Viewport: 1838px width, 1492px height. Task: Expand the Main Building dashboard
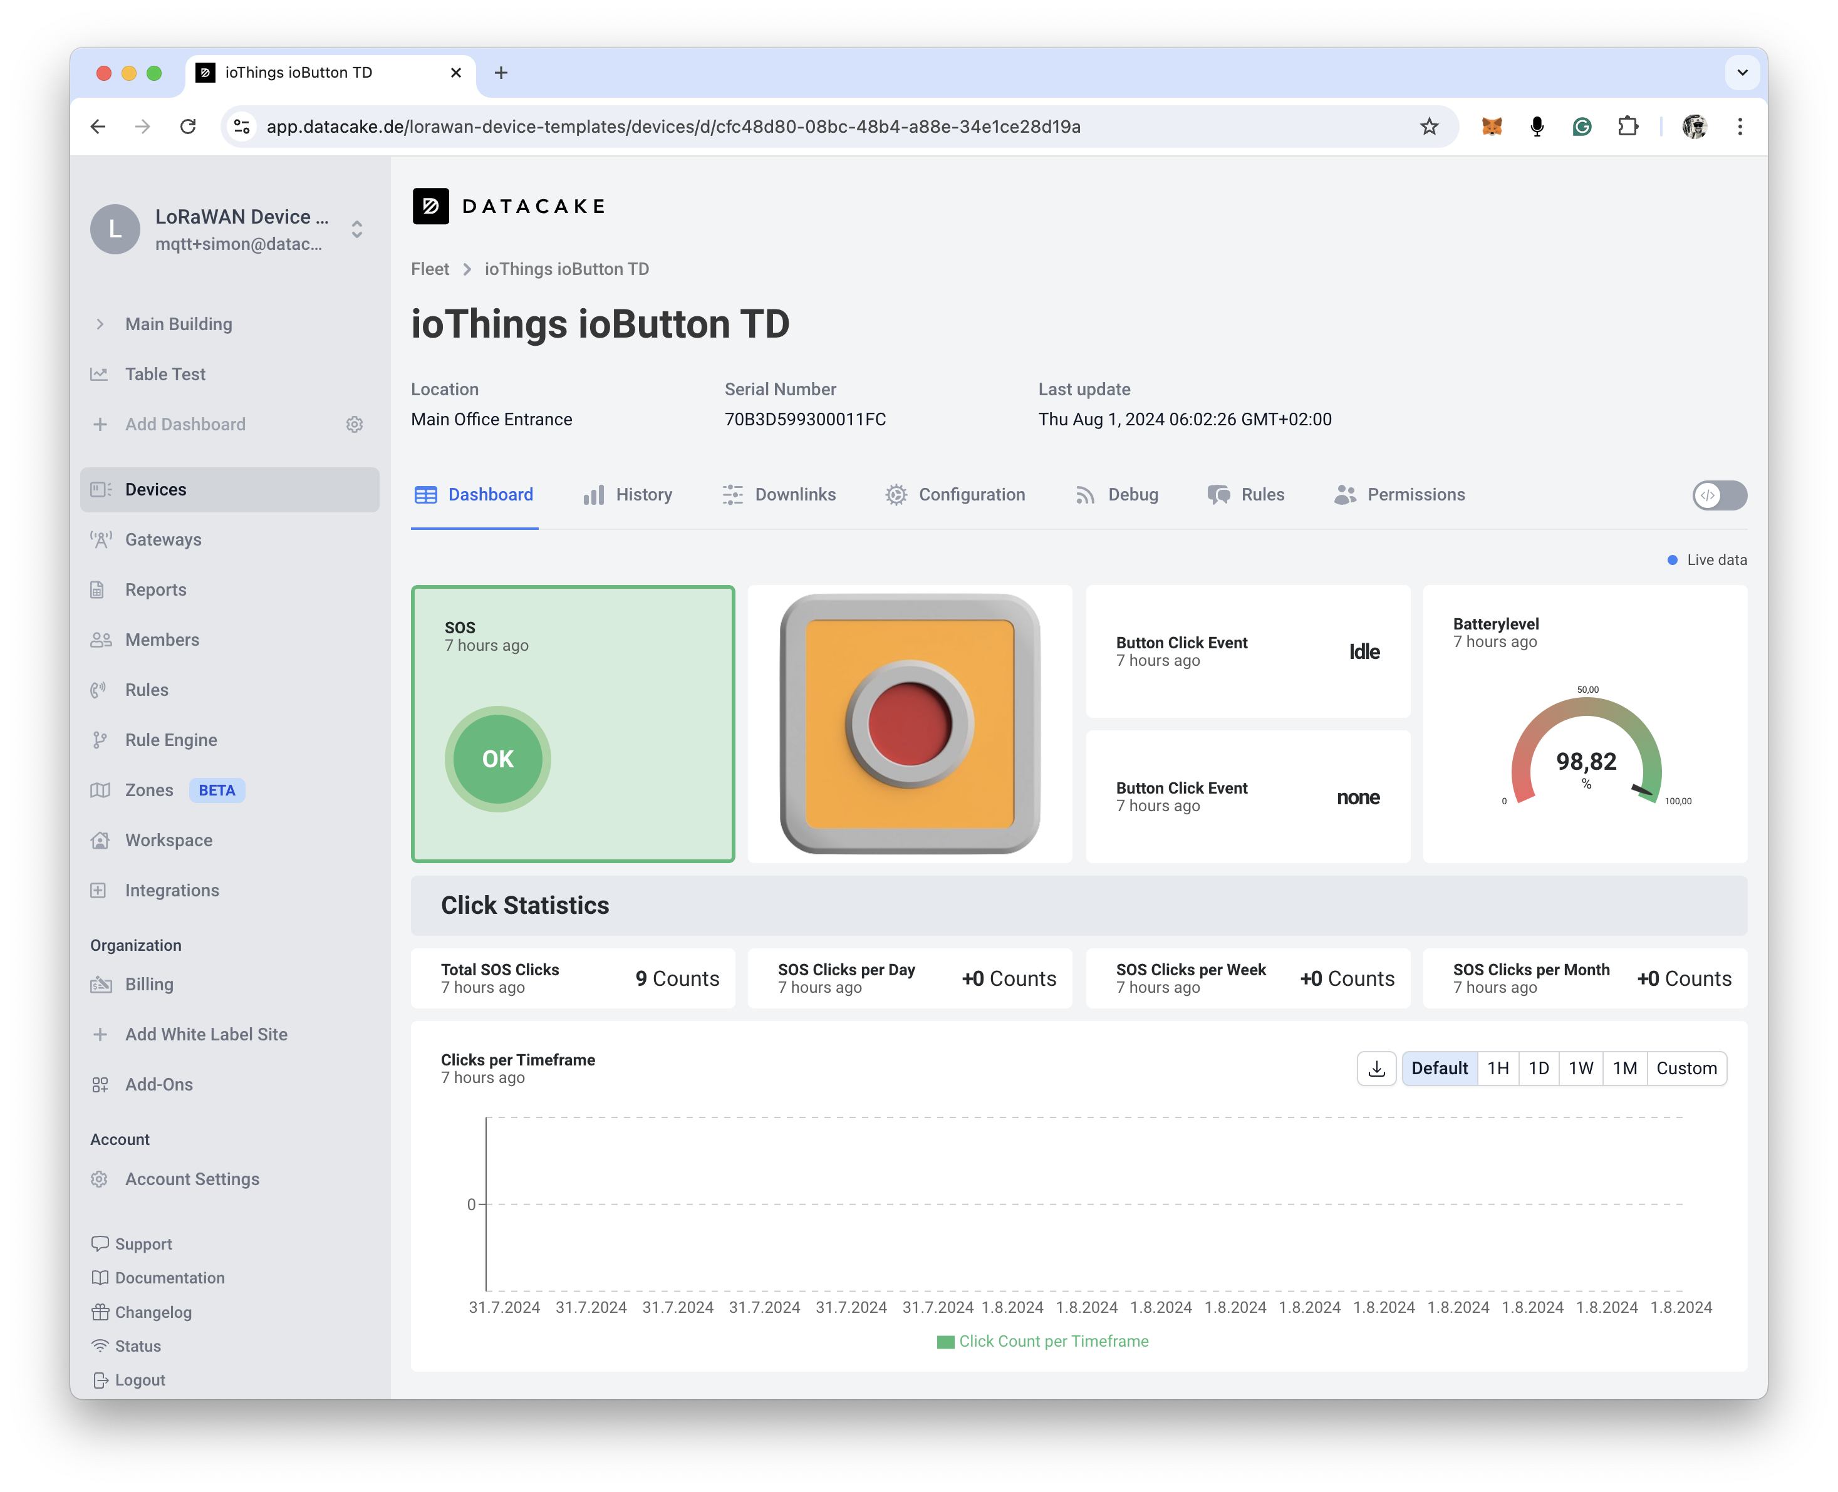[100, 324]
